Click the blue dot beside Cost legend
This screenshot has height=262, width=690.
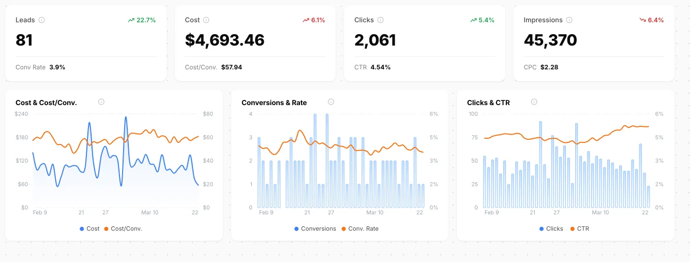[82, 229]
